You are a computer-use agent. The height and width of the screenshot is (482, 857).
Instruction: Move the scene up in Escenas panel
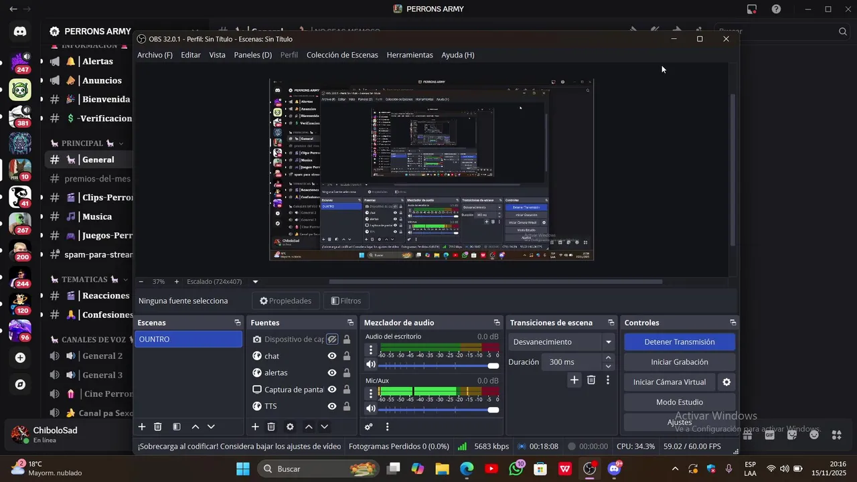[x=196, y=427]
